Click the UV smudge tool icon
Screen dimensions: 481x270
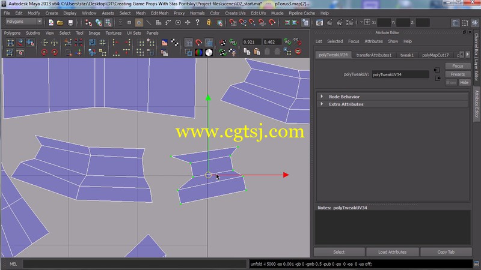(x=20, y=43)
